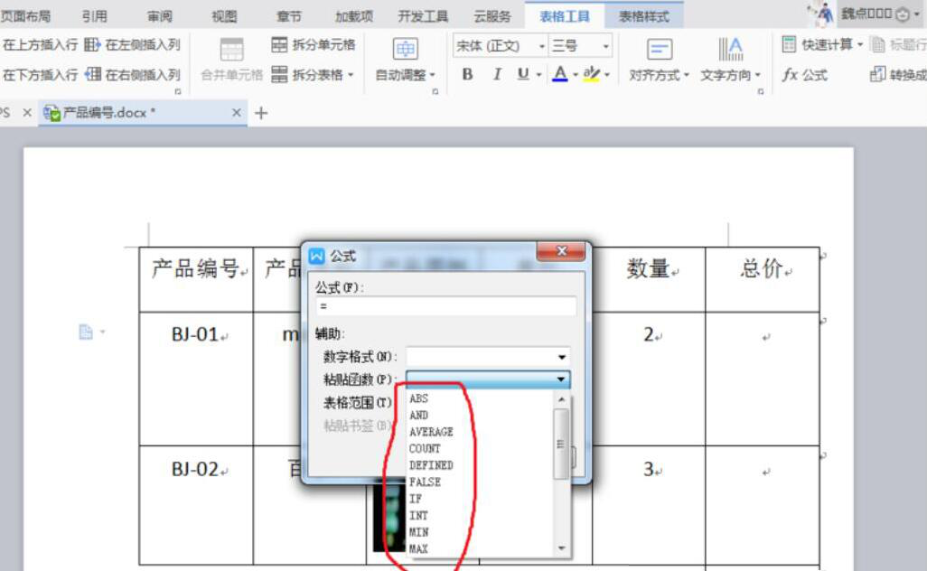Choose COUNT from the function list

[x=425, y=449]
